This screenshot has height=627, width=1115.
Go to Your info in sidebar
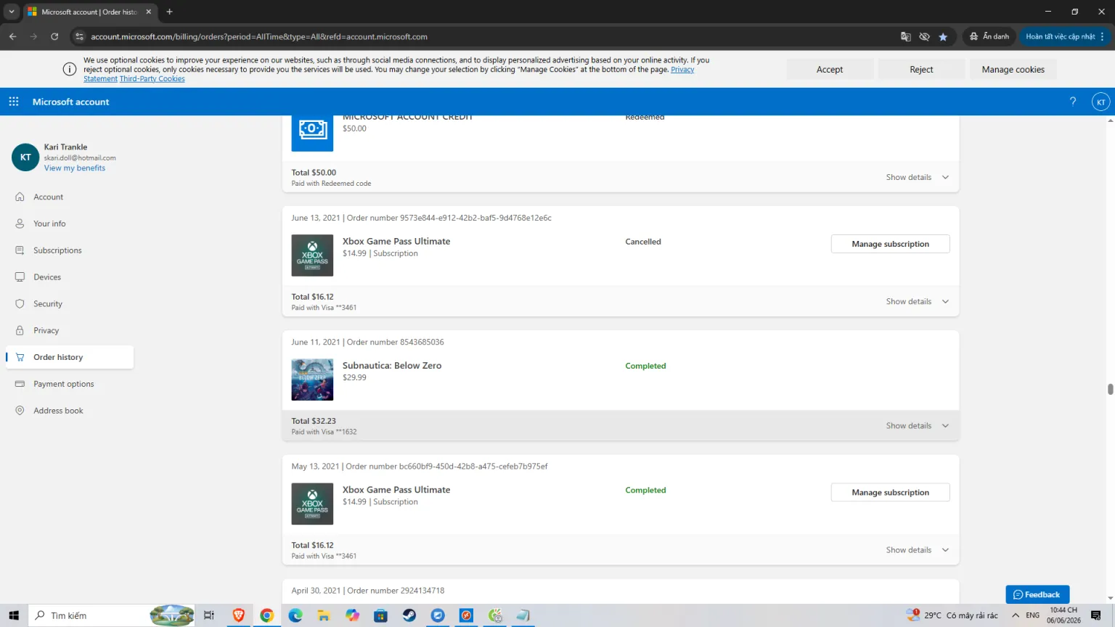pyautogui.click(x=70, y=224)
